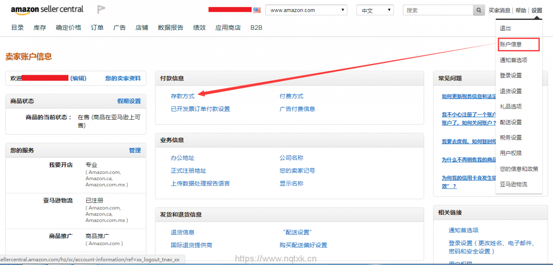Select 通知首选项 in the settings dropdown menu
Screen dimensions: 553x265
(x=514, y=60)
